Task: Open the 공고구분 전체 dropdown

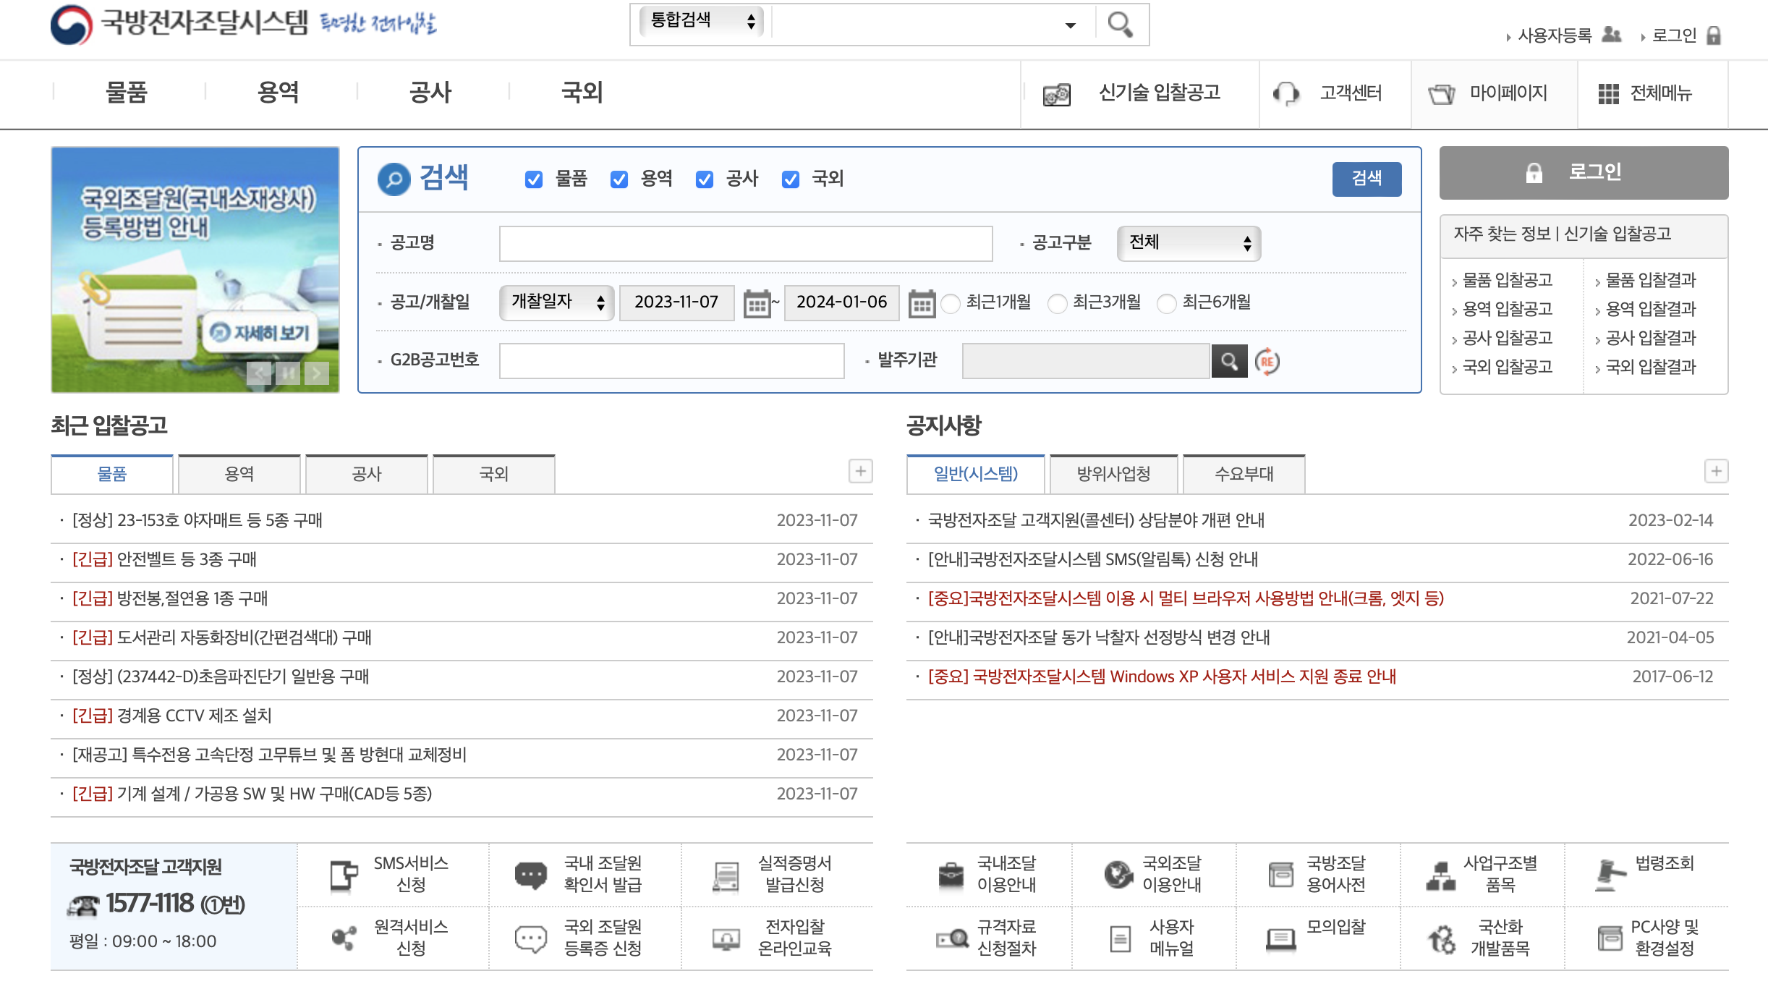Action: pyautogui.click(x=1189, y=243)
